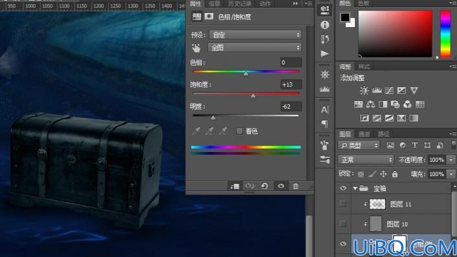The height and width of the screenshot is (257, 457).
Task: Add a Photo Filter adjustment
Action: 395,104
